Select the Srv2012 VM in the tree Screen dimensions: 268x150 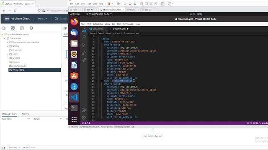(16, 58)
